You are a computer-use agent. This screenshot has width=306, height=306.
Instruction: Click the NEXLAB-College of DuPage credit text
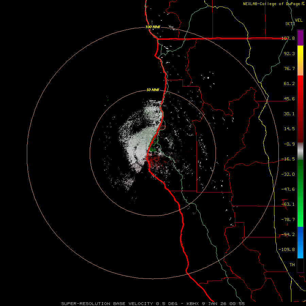point(273,4)
